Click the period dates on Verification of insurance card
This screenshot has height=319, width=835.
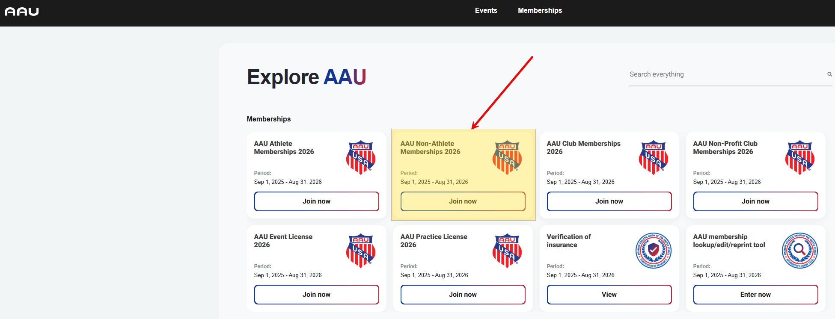point(581,275)
